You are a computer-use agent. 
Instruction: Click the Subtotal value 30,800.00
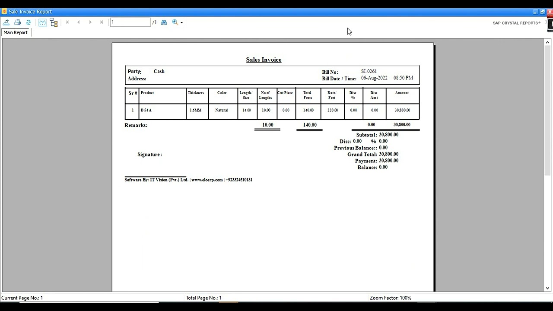click(x=389, y=135)
